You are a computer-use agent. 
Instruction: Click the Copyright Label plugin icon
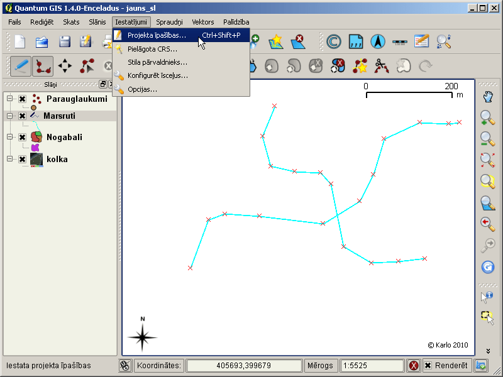click(x=334, y=41)
